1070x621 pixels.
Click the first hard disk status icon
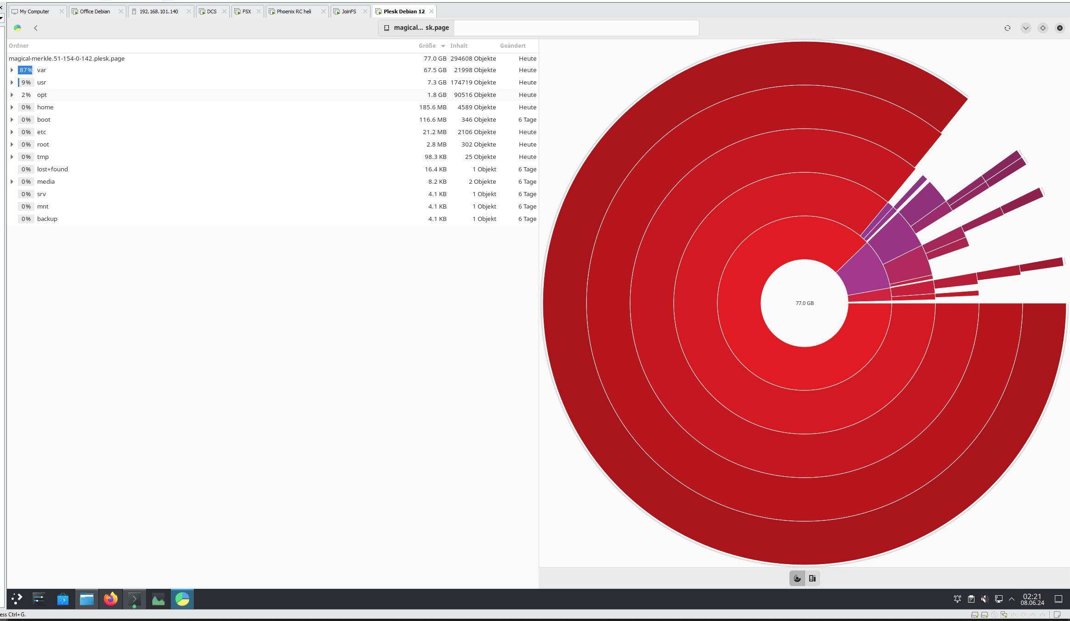click(x=974, y=615)
